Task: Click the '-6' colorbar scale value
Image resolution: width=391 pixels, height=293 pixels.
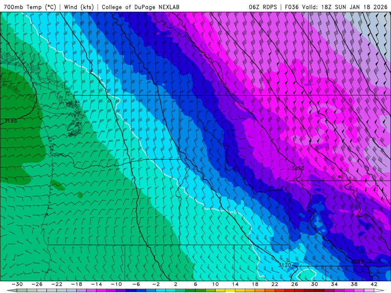Action: tap(136, 284)
